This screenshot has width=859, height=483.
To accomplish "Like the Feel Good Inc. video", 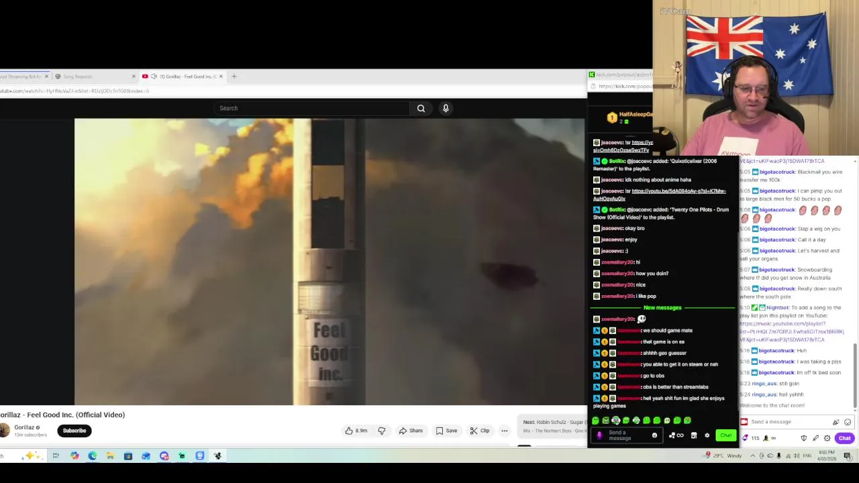I will click(356, 431).
